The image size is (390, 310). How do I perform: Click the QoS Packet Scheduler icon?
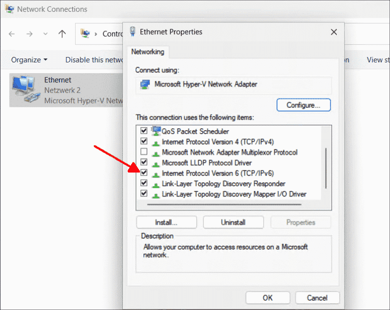pyautogui.click(x=156, y=130)
